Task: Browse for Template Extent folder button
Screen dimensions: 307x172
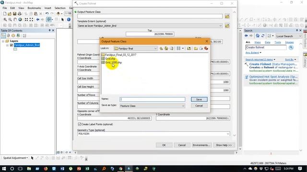Action: point(227,25)
